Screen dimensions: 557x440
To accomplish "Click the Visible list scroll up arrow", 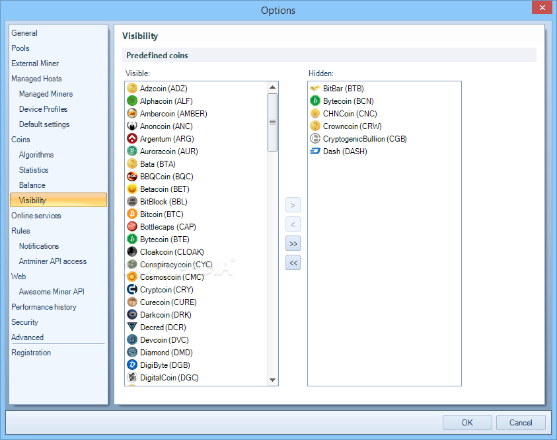I will point(272,87).
